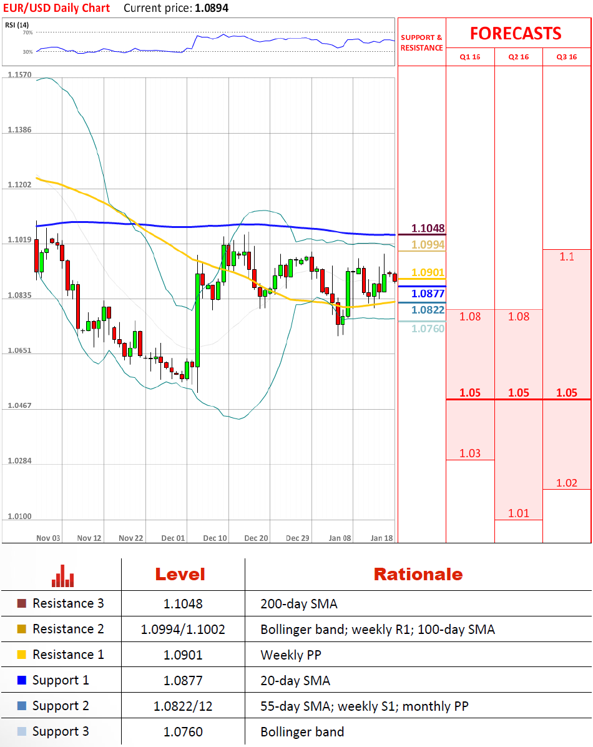Click the Nov 22 date axis label

click(x=130, y=538)
